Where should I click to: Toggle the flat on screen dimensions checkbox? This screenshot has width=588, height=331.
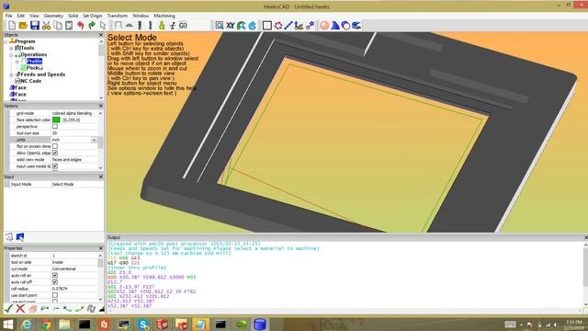pos(55,146)
